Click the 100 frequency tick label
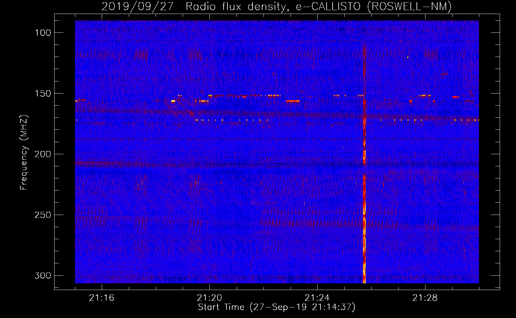This screenshot has width=516, height=318. (x=43, y=33)
